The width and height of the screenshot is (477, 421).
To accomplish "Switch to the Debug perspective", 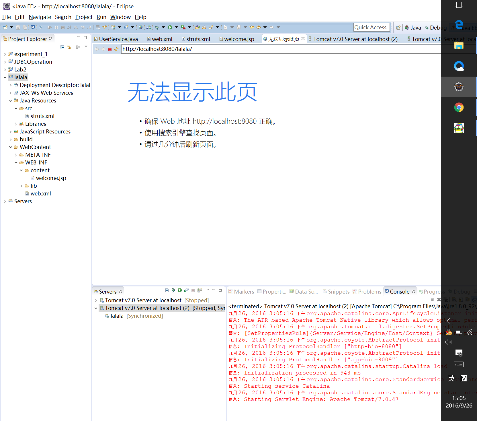I will pos(435,28).
